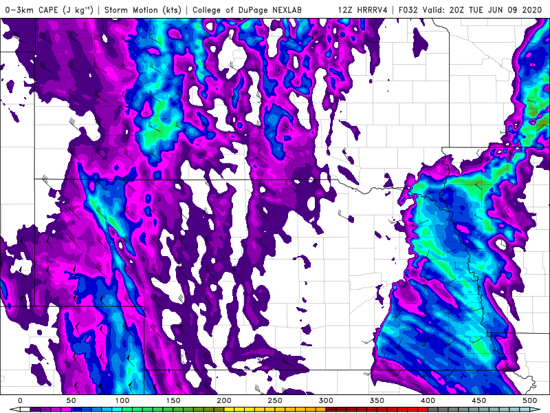Click the '100' label on the color scale
The height and width of the screenshot is (413, 550).
[x=122, y=401]
